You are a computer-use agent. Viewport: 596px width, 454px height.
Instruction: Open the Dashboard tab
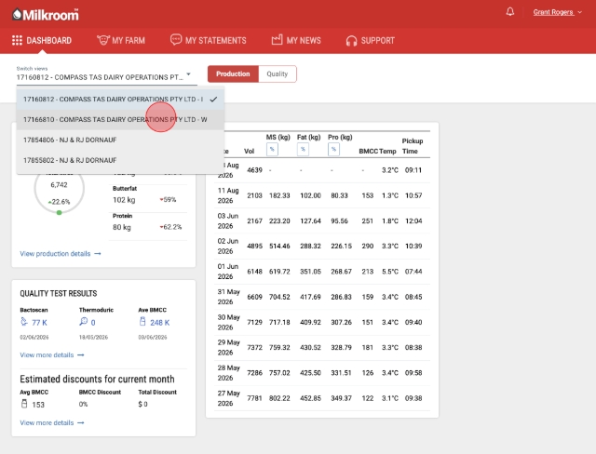(42, 40)
